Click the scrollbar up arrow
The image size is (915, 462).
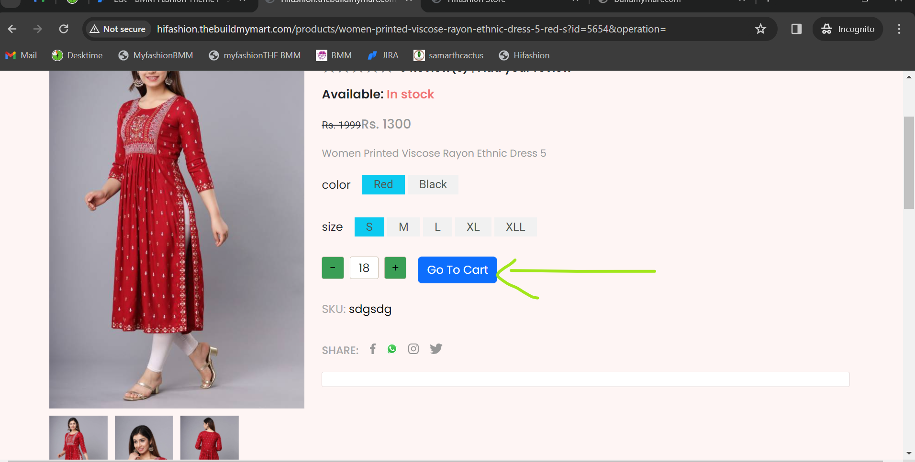909,76
